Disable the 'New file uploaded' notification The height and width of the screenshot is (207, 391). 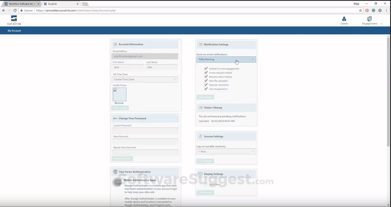pos(206,81)
